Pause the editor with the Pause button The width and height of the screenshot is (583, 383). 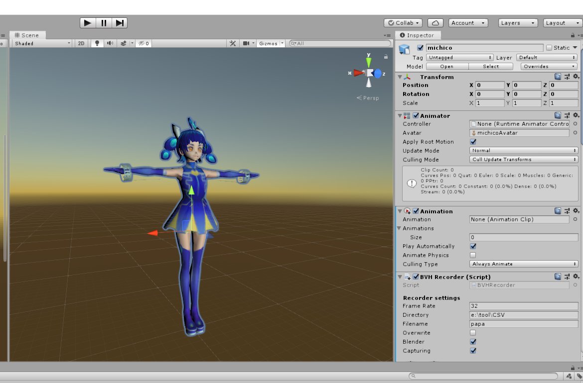tap(104, 23)
